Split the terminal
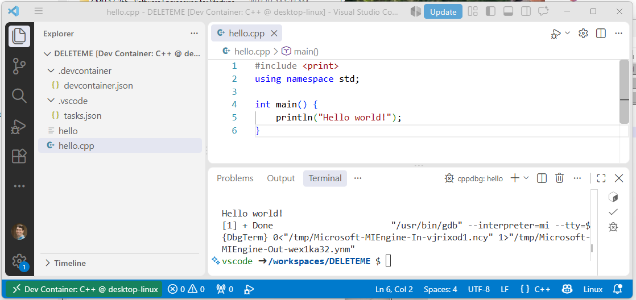The image size is (636, 300). [542, 178]
